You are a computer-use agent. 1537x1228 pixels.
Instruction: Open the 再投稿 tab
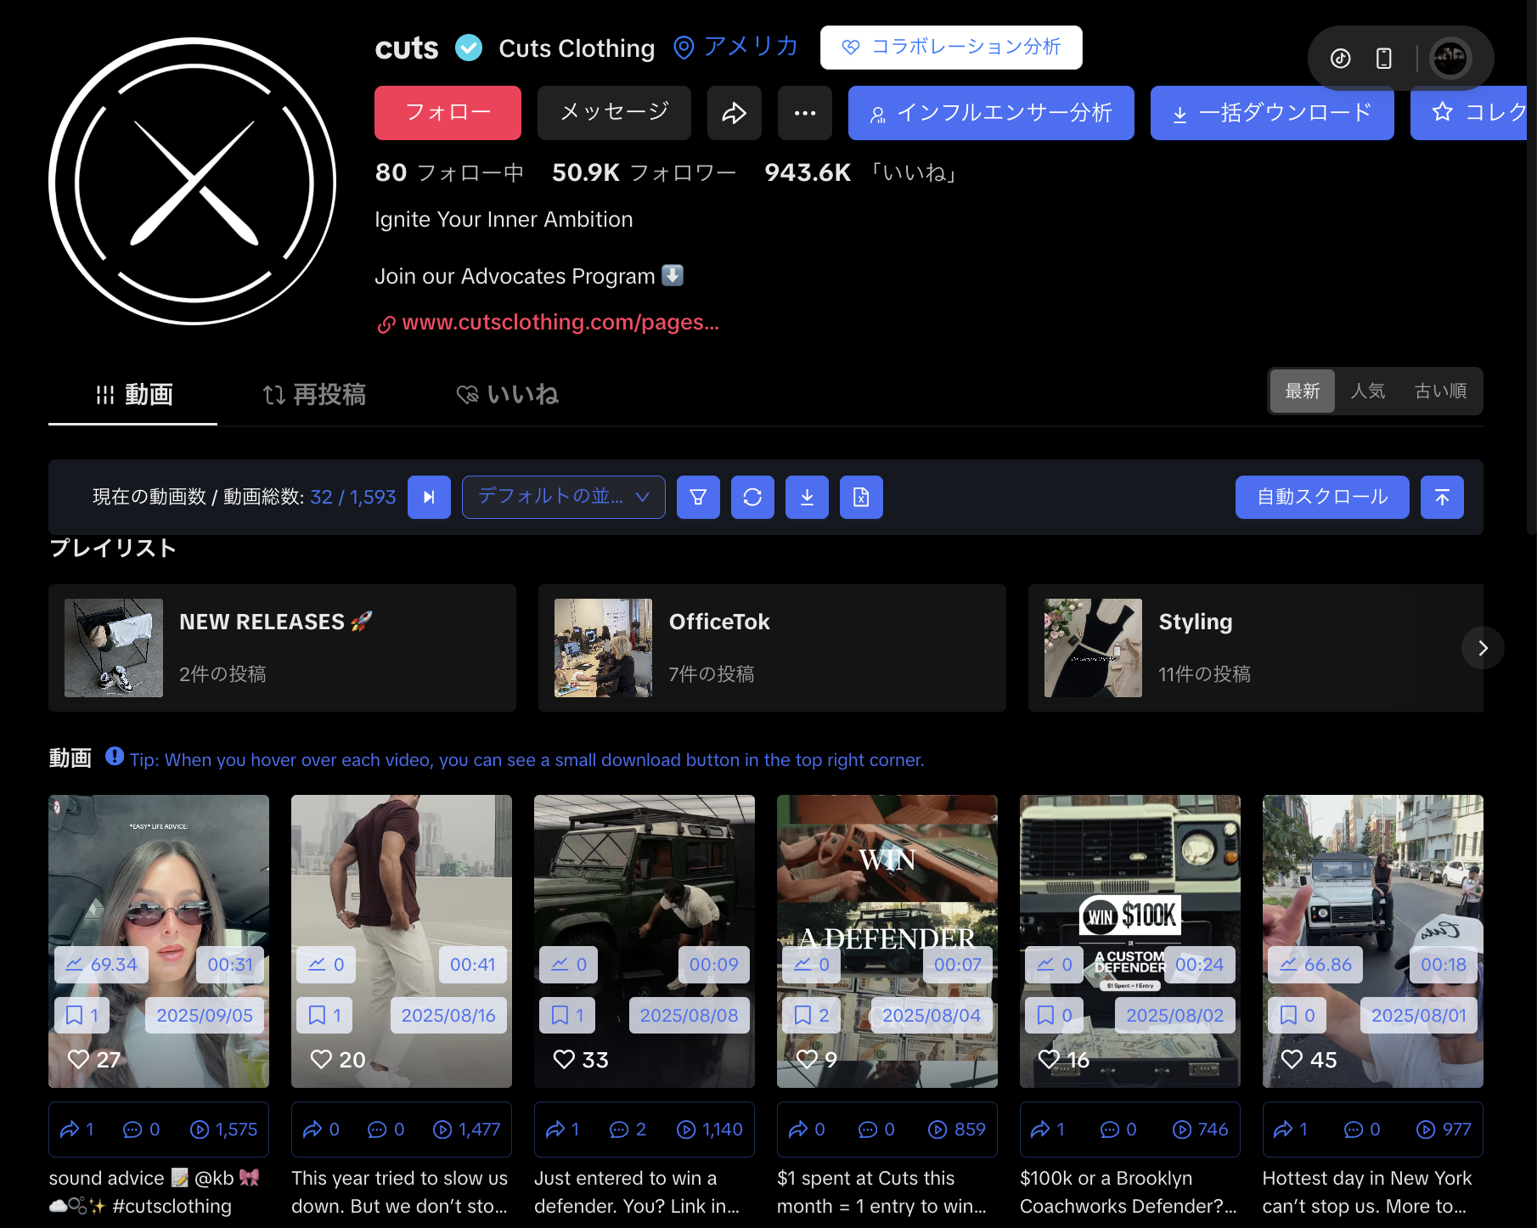pyautogui.click(x=314, y=395)
